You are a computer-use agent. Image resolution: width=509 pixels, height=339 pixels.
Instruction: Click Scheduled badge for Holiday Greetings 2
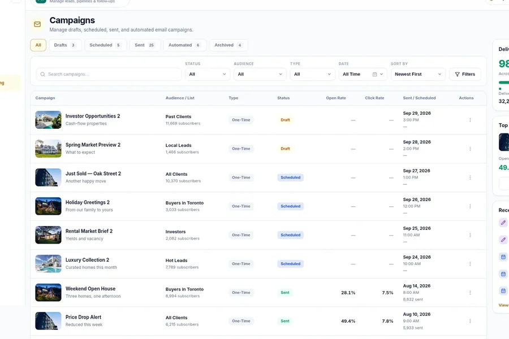coord(291,206)
